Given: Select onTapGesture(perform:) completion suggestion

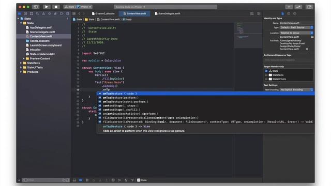Looking at the screenshot, I should coord(121,98).
